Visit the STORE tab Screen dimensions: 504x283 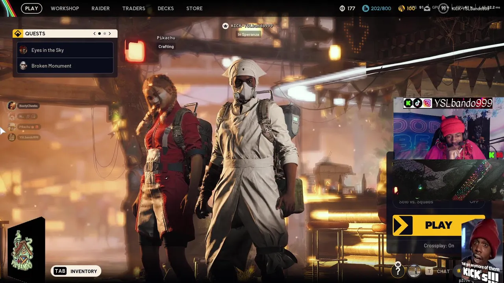coord(194,8)
